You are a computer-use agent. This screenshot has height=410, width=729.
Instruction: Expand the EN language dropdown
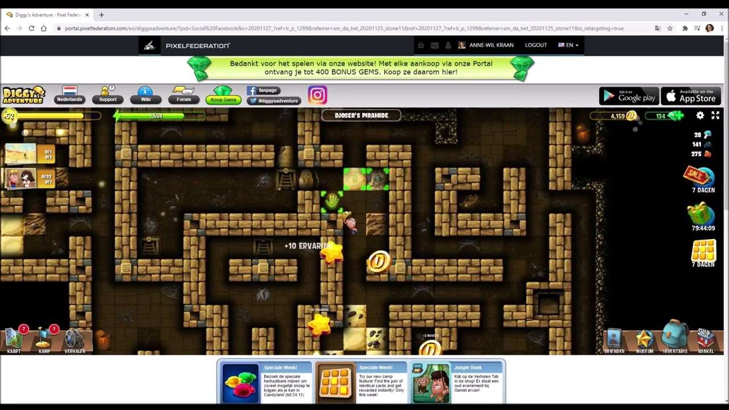click(x=568, y=45)
